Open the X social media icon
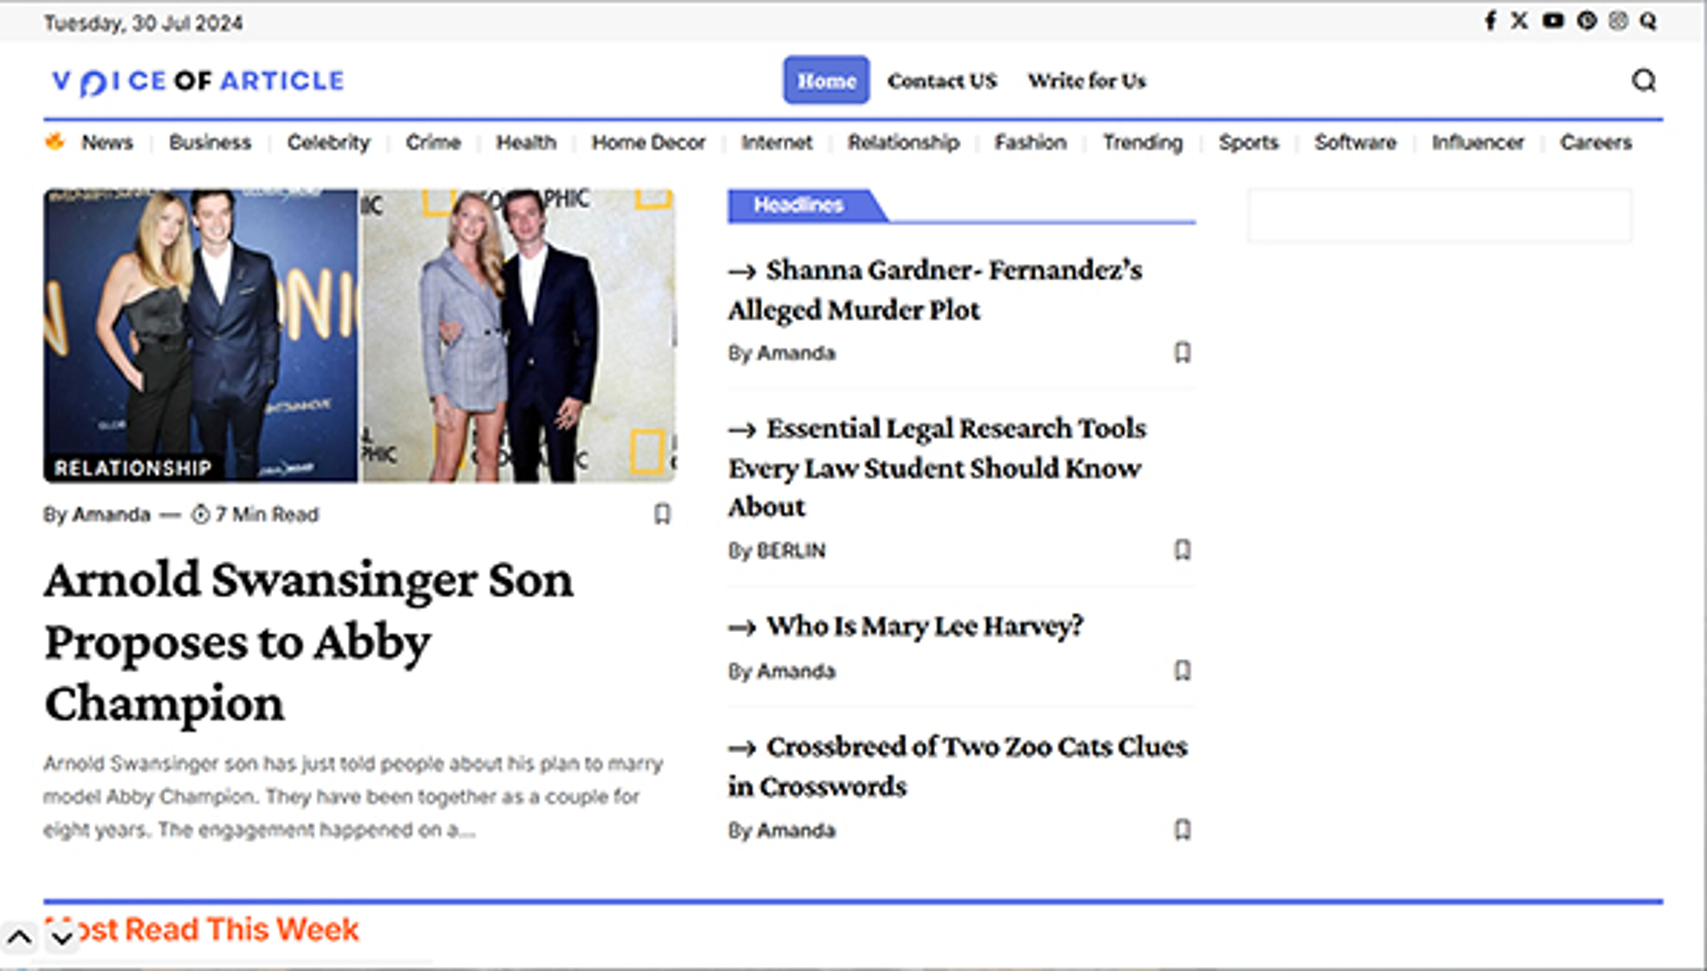Image resolution: width=1707 pixels, height=971 pixels. 1519,22
